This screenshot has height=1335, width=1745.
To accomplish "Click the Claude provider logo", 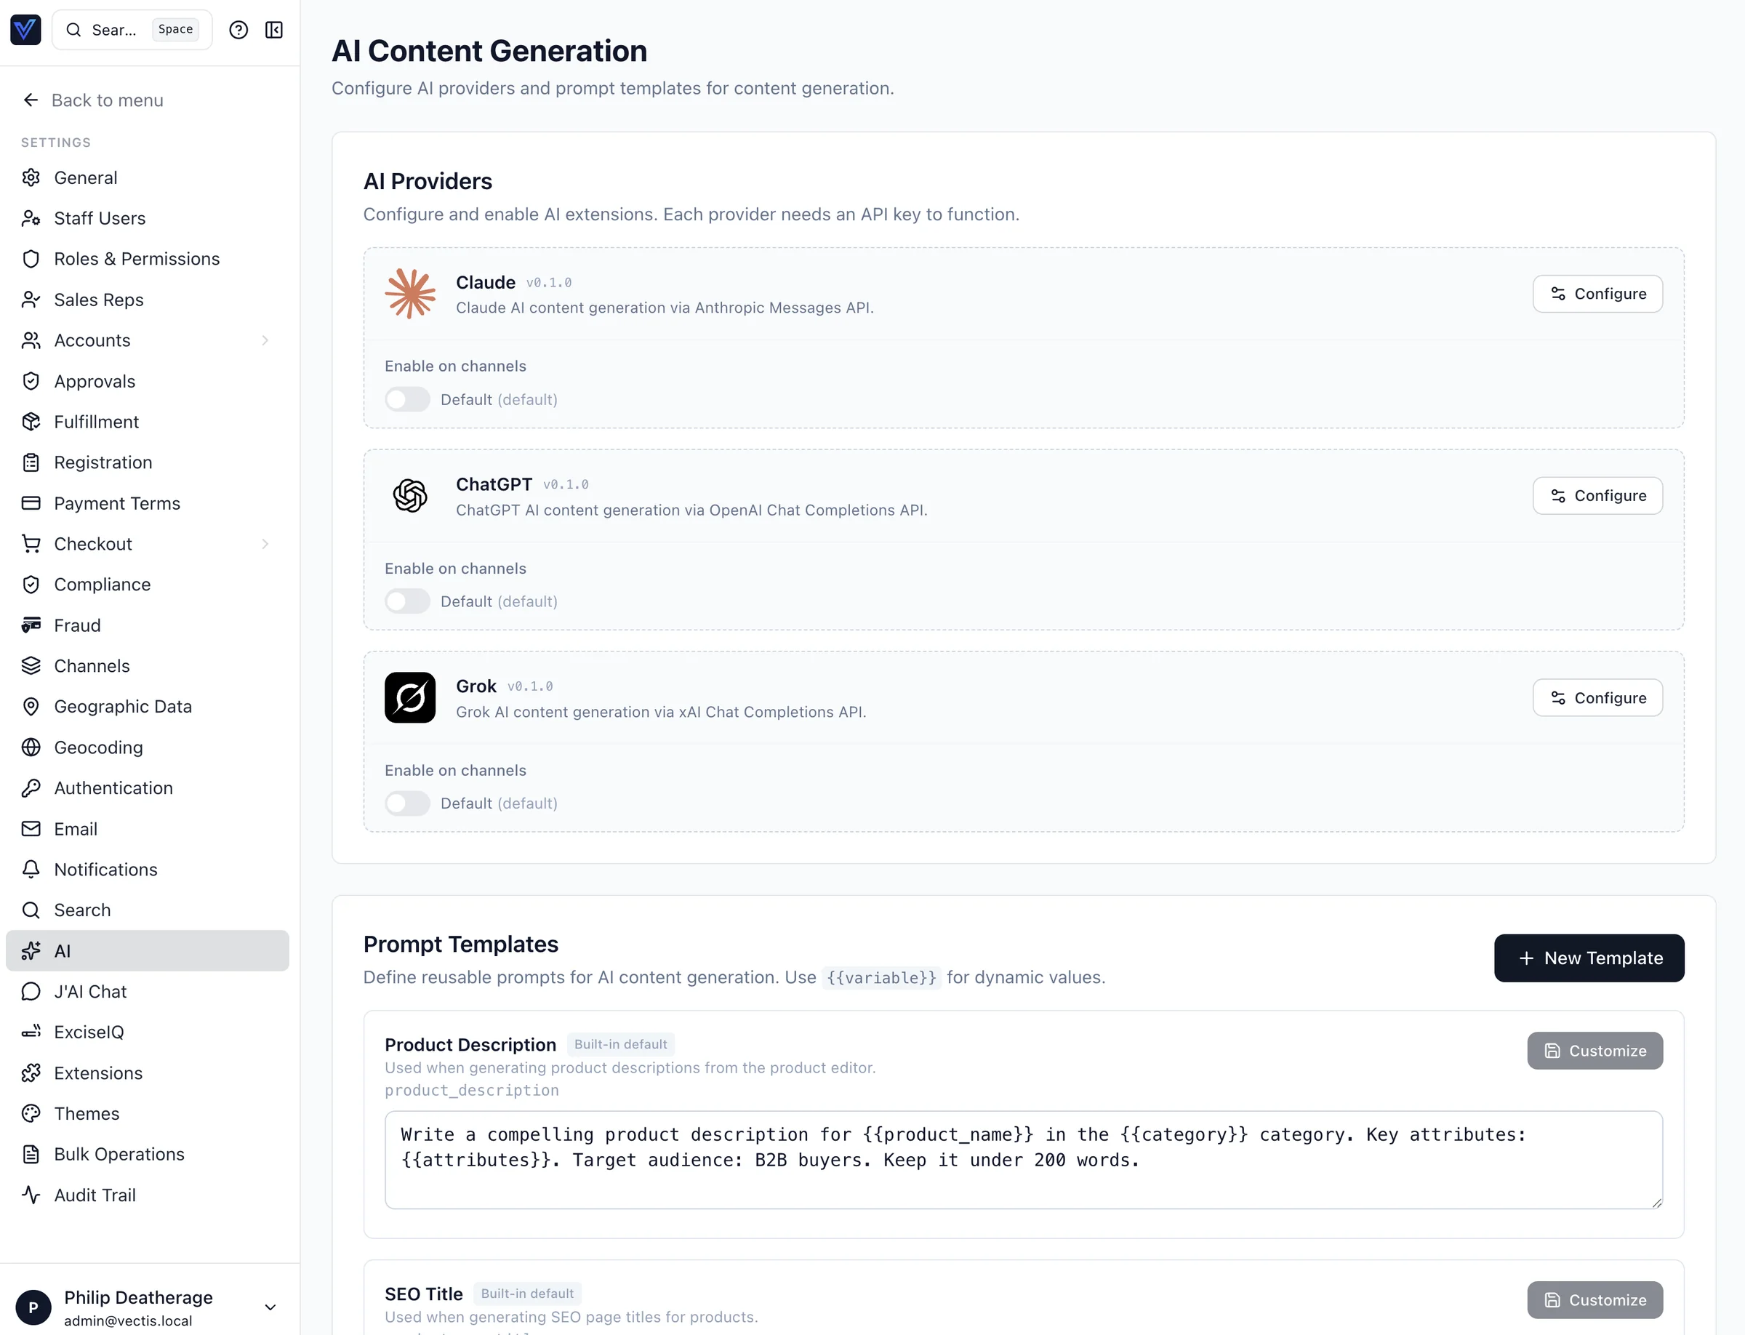I will (409, 293).
